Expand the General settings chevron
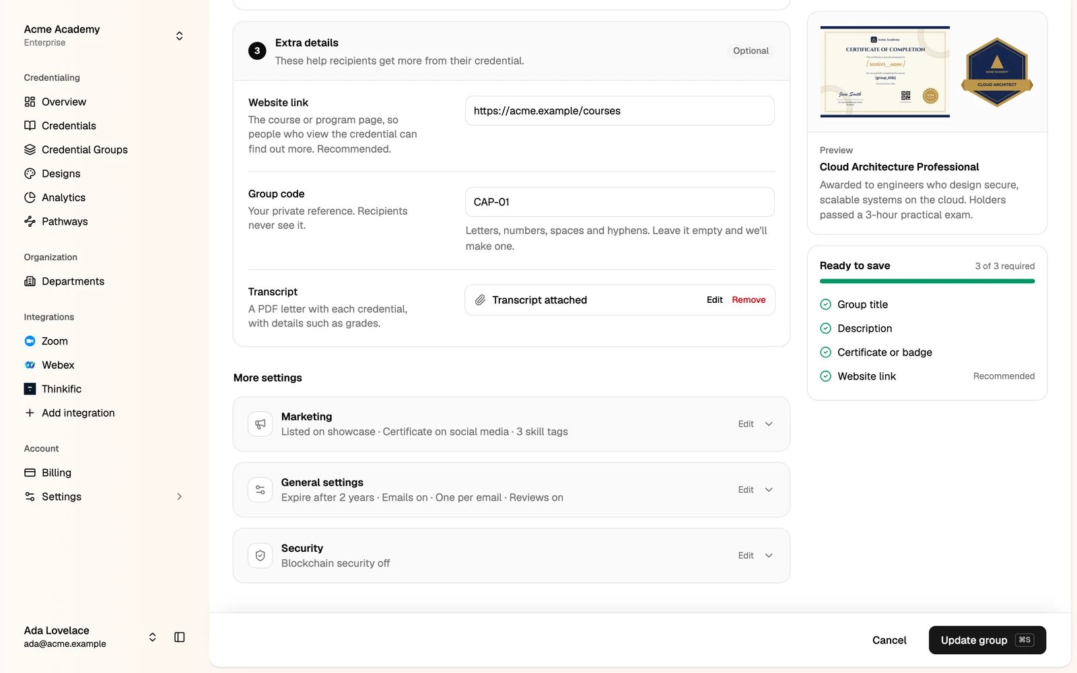The width and height of the screenshot is (1077, 673). pos(769,490)
